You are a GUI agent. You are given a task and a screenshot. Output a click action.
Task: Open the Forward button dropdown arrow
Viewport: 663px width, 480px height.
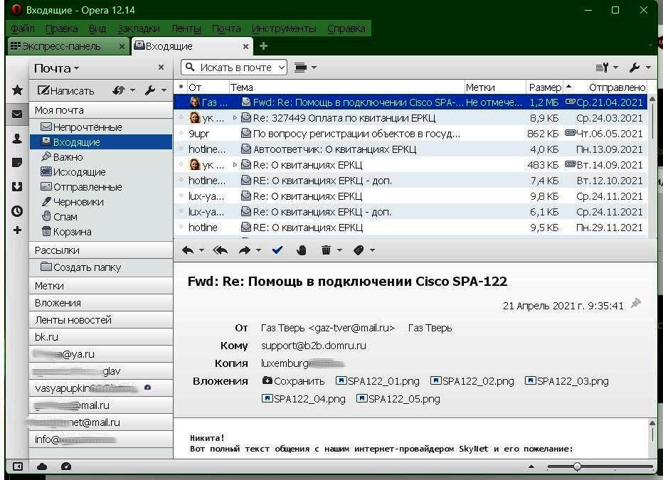258,250
